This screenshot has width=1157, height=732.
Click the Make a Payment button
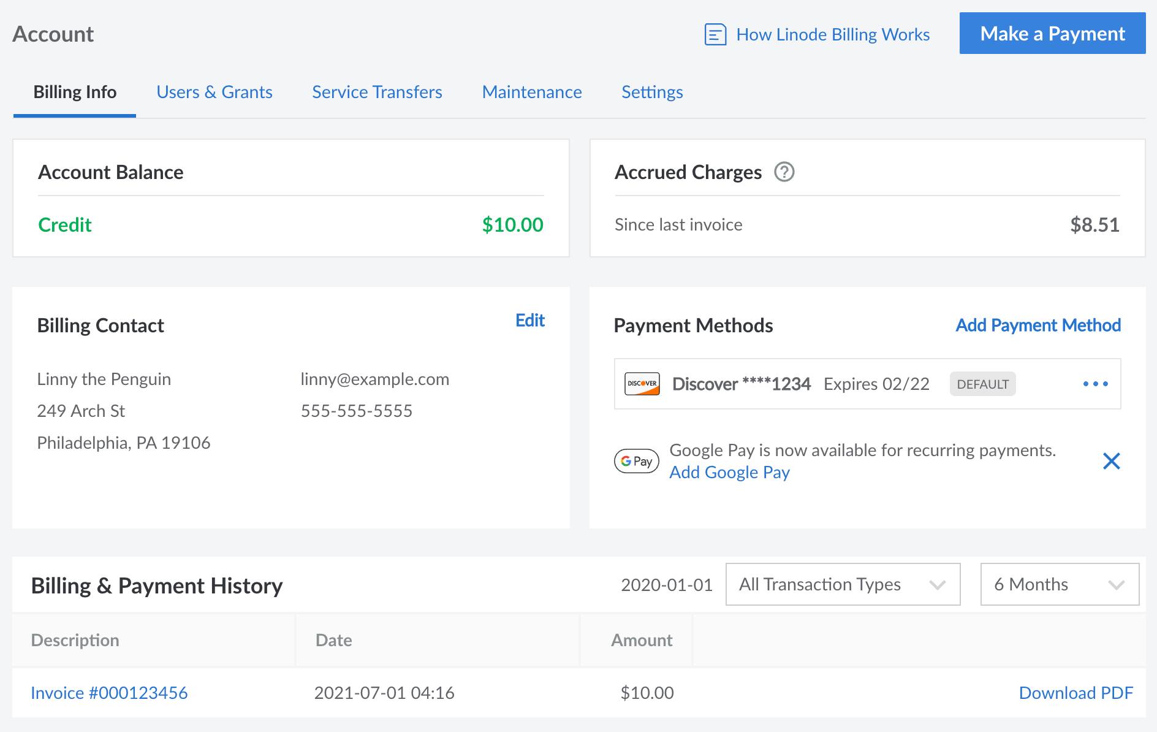[x=1052, y=34]
